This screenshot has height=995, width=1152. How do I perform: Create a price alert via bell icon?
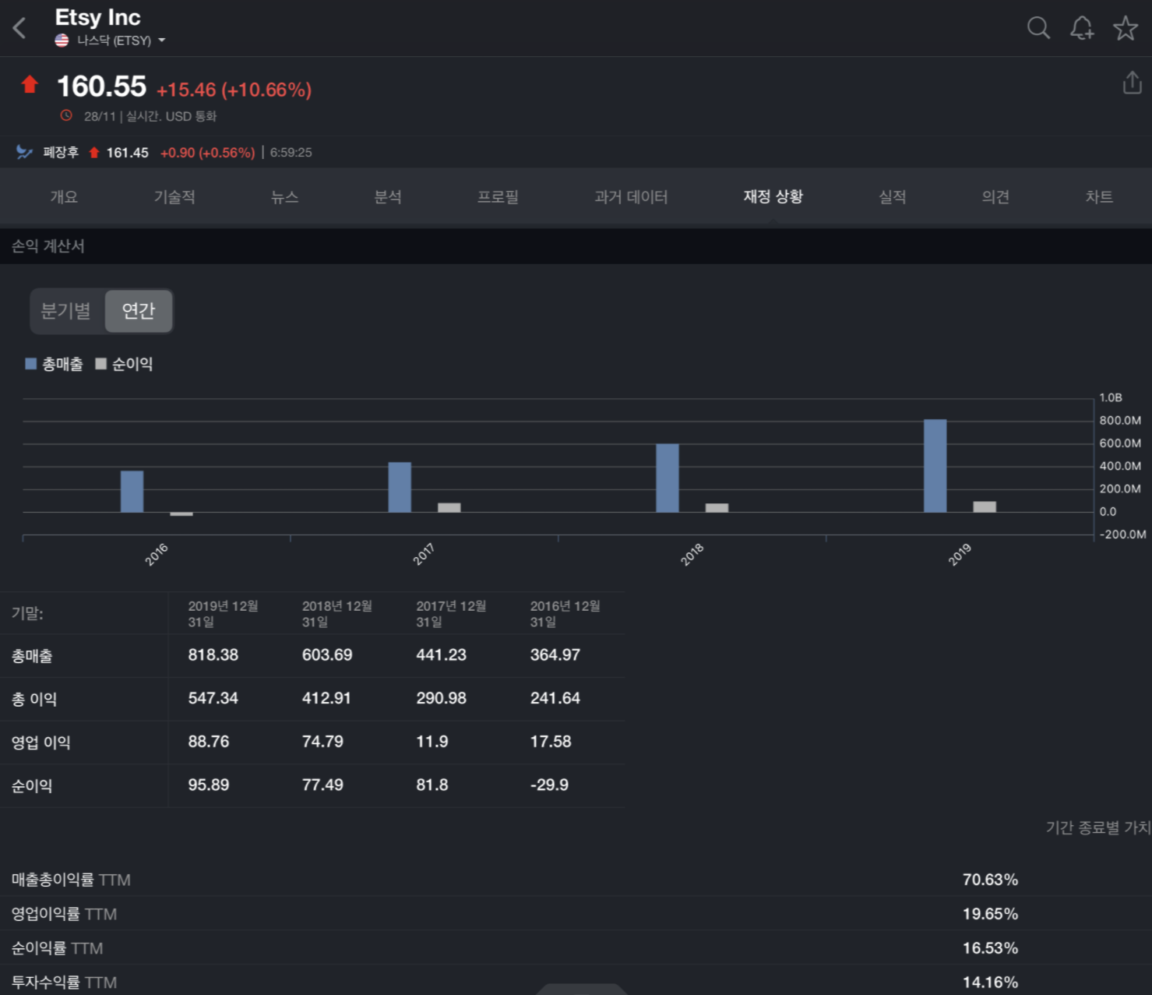click(x=1082, y=28)
